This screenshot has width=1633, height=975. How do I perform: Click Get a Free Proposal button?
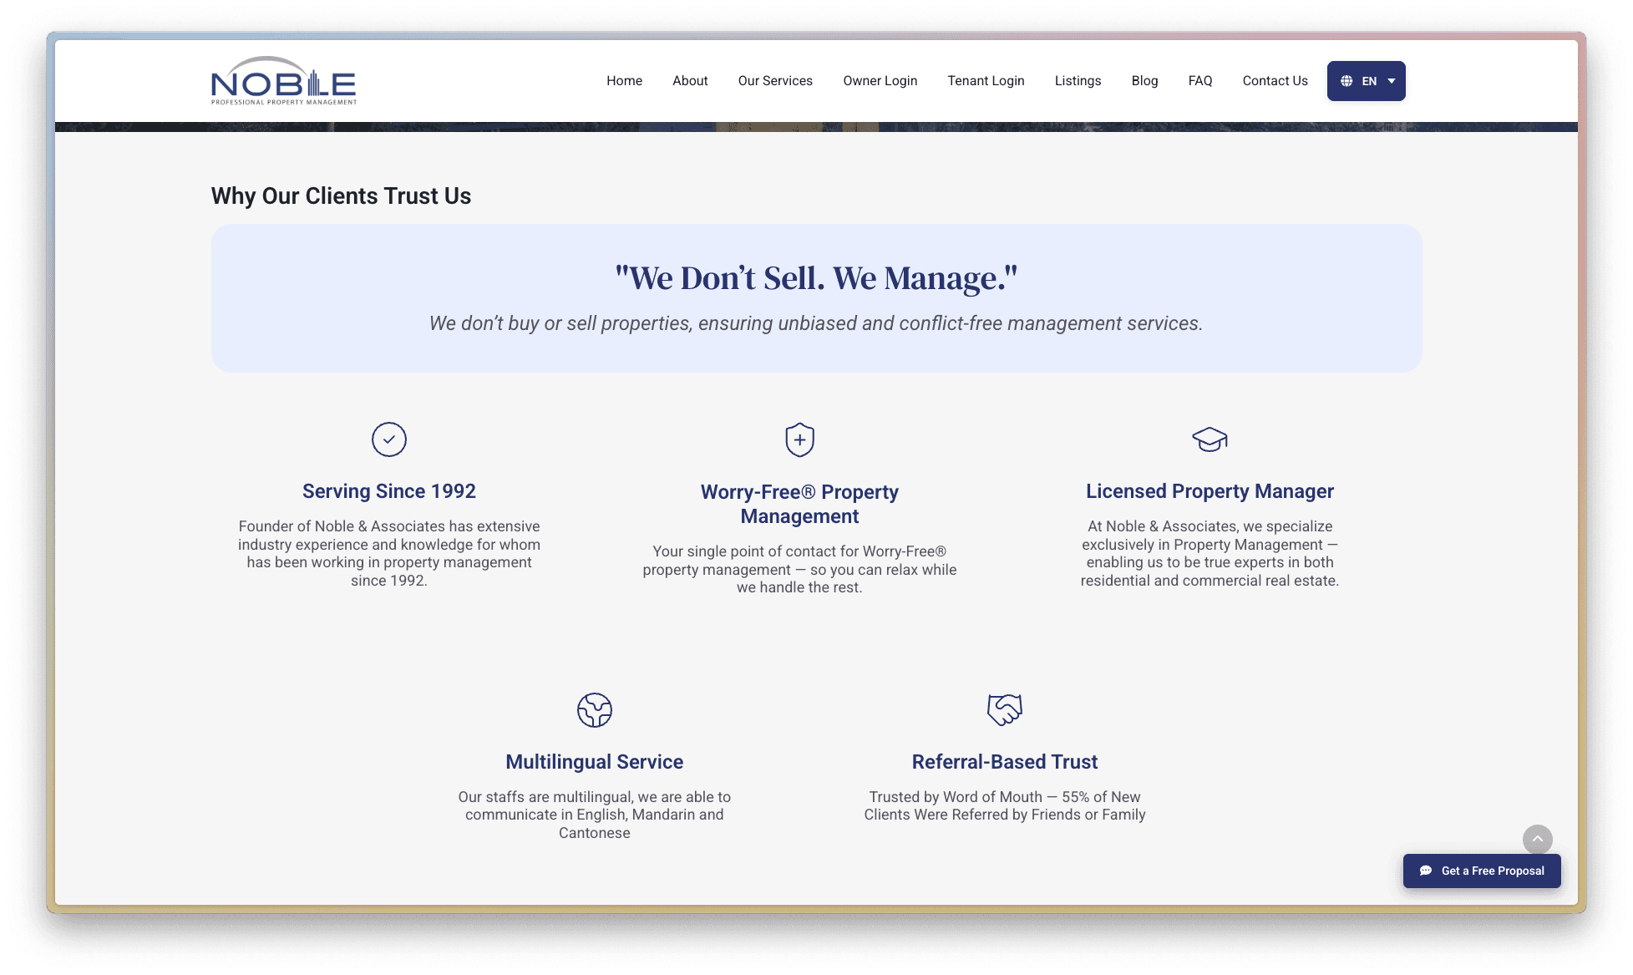1492,871
